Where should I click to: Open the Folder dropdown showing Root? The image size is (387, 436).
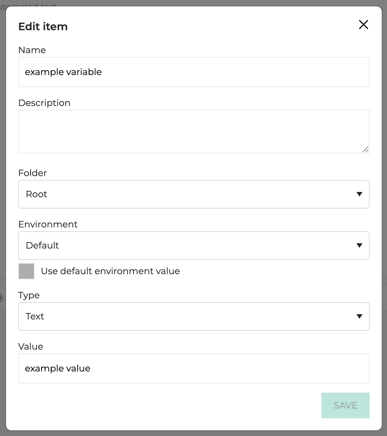tap(194, 194)
